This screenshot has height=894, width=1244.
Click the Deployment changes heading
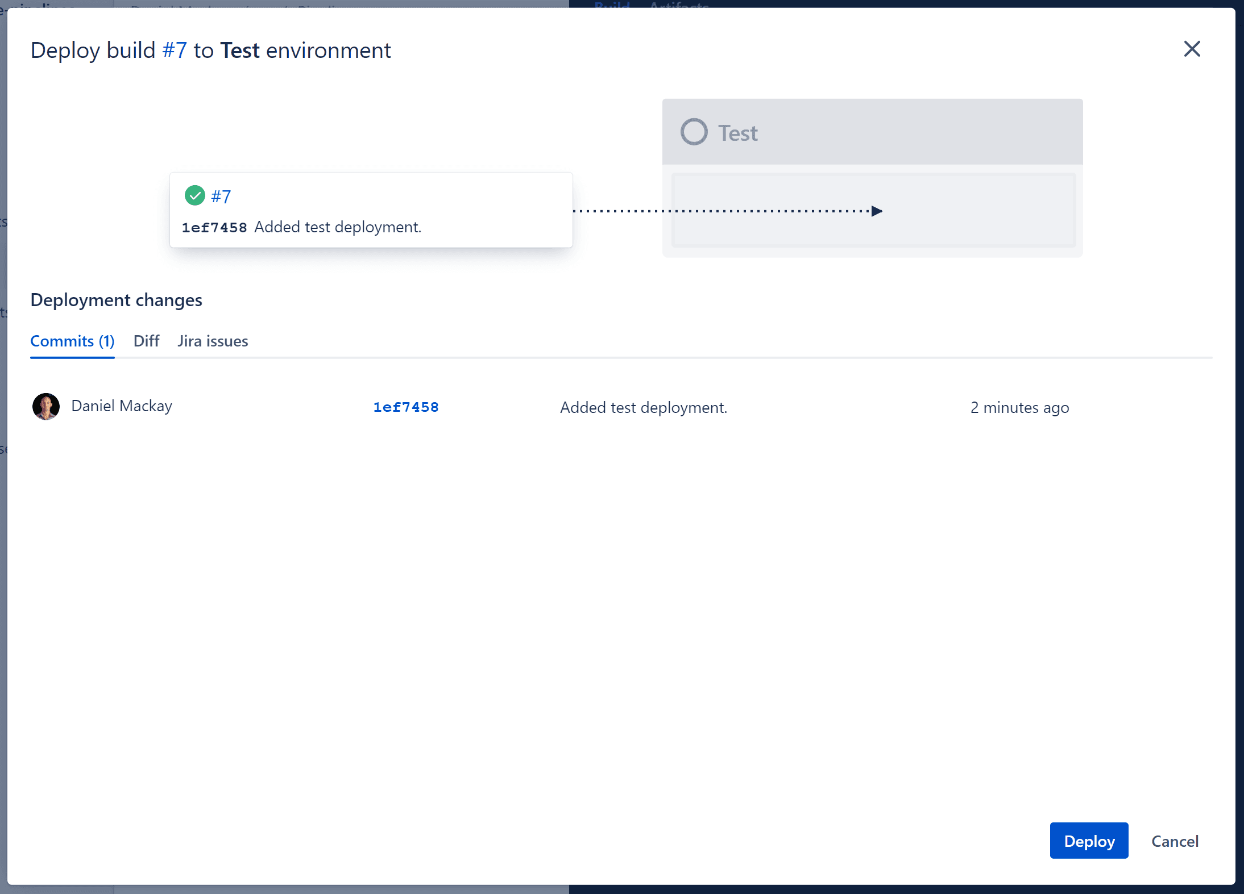(116, 300)
